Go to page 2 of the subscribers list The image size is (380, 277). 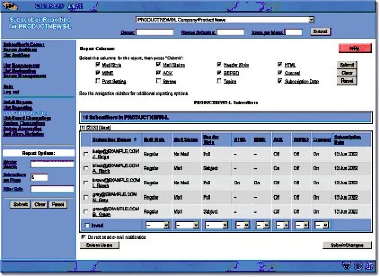[89, 128]
